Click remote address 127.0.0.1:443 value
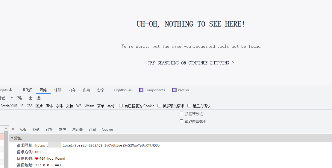Screen dimensions: 332x168 coord(48,165)
